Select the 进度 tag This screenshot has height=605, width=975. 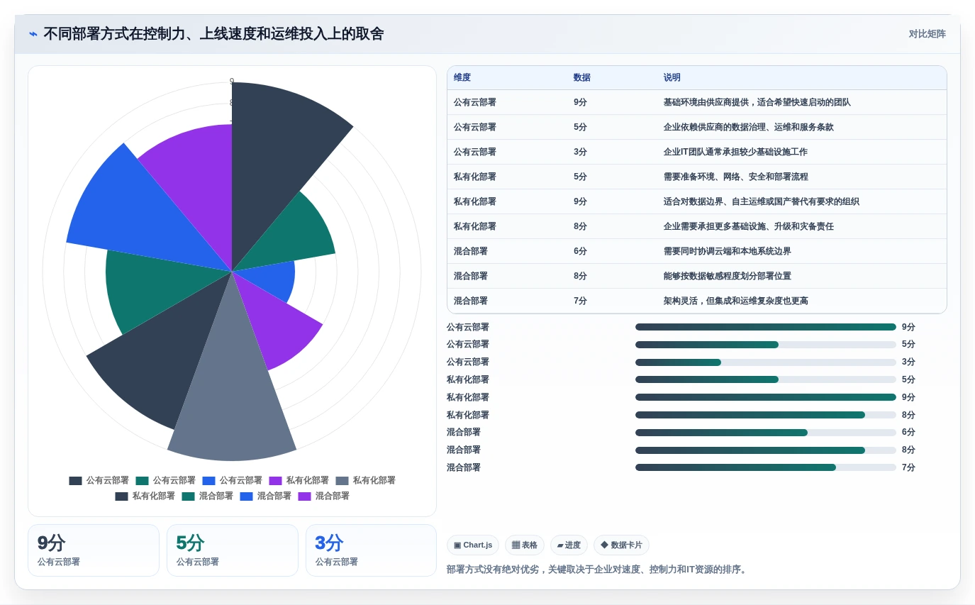click(569, 545)
